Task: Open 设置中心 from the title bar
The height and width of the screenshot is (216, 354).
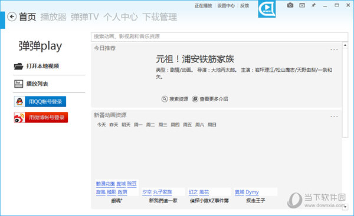Action: click(226, 6)
